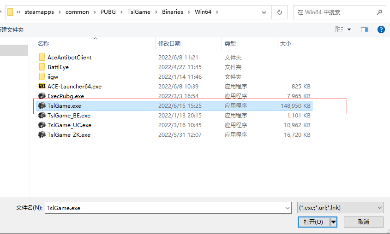The height and width of the screenshot is (234, 390).
Task: Click the search magnifier icon
Action: tap(379, 12)
